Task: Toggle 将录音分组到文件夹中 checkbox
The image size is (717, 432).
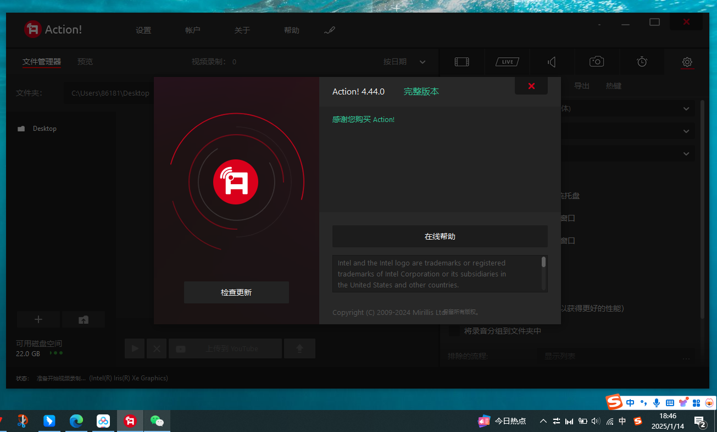Action: click(x=454, y=331)
